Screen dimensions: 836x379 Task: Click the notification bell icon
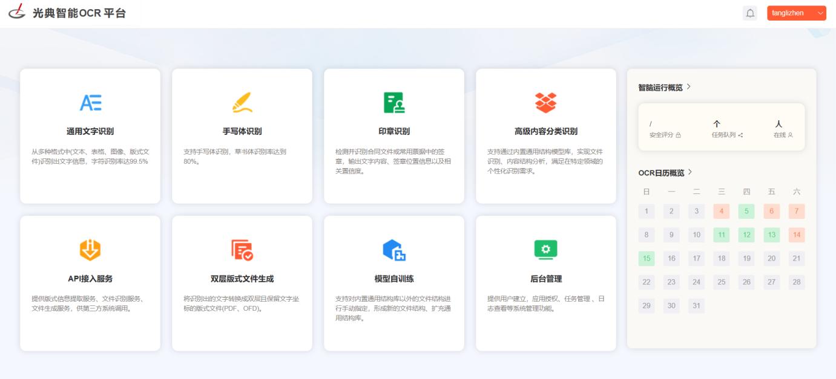pyautogui.click(x=750, y=13)
